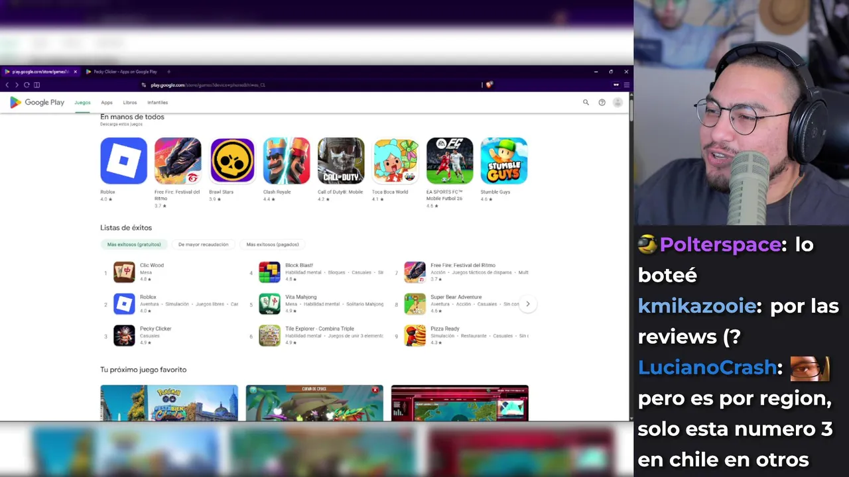Open a new browser tab with plus
Viewport: 849px width, 477px height.
(x=169, y=72)
